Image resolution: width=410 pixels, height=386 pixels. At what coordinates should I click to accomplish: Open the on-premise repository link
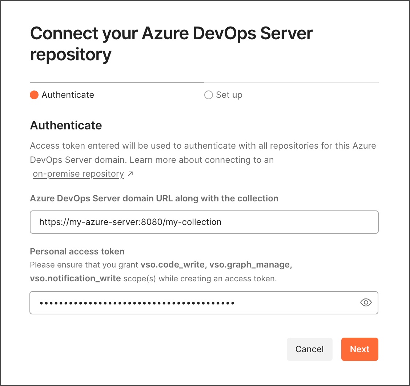click(x=78, y=174)
